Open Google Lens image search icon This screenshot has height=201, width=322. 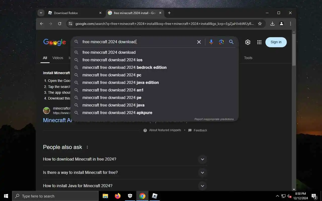(x=221, y=42)
